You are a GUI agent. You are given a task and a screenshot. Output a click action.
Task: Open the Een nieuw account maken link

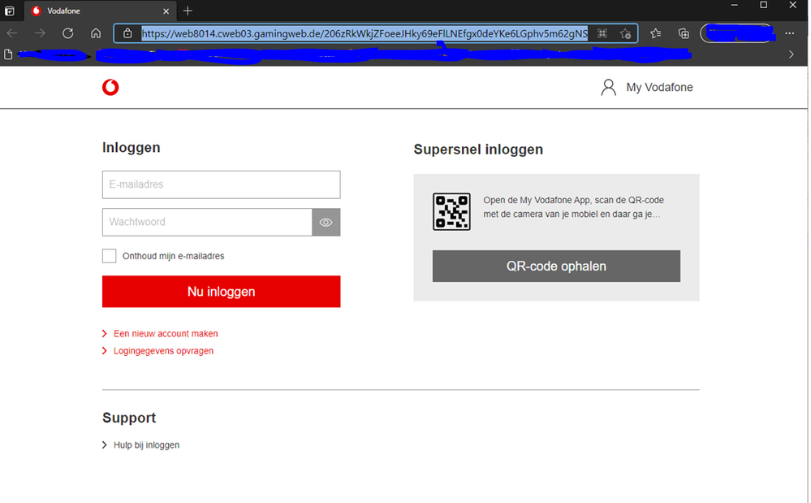(166, 334)
